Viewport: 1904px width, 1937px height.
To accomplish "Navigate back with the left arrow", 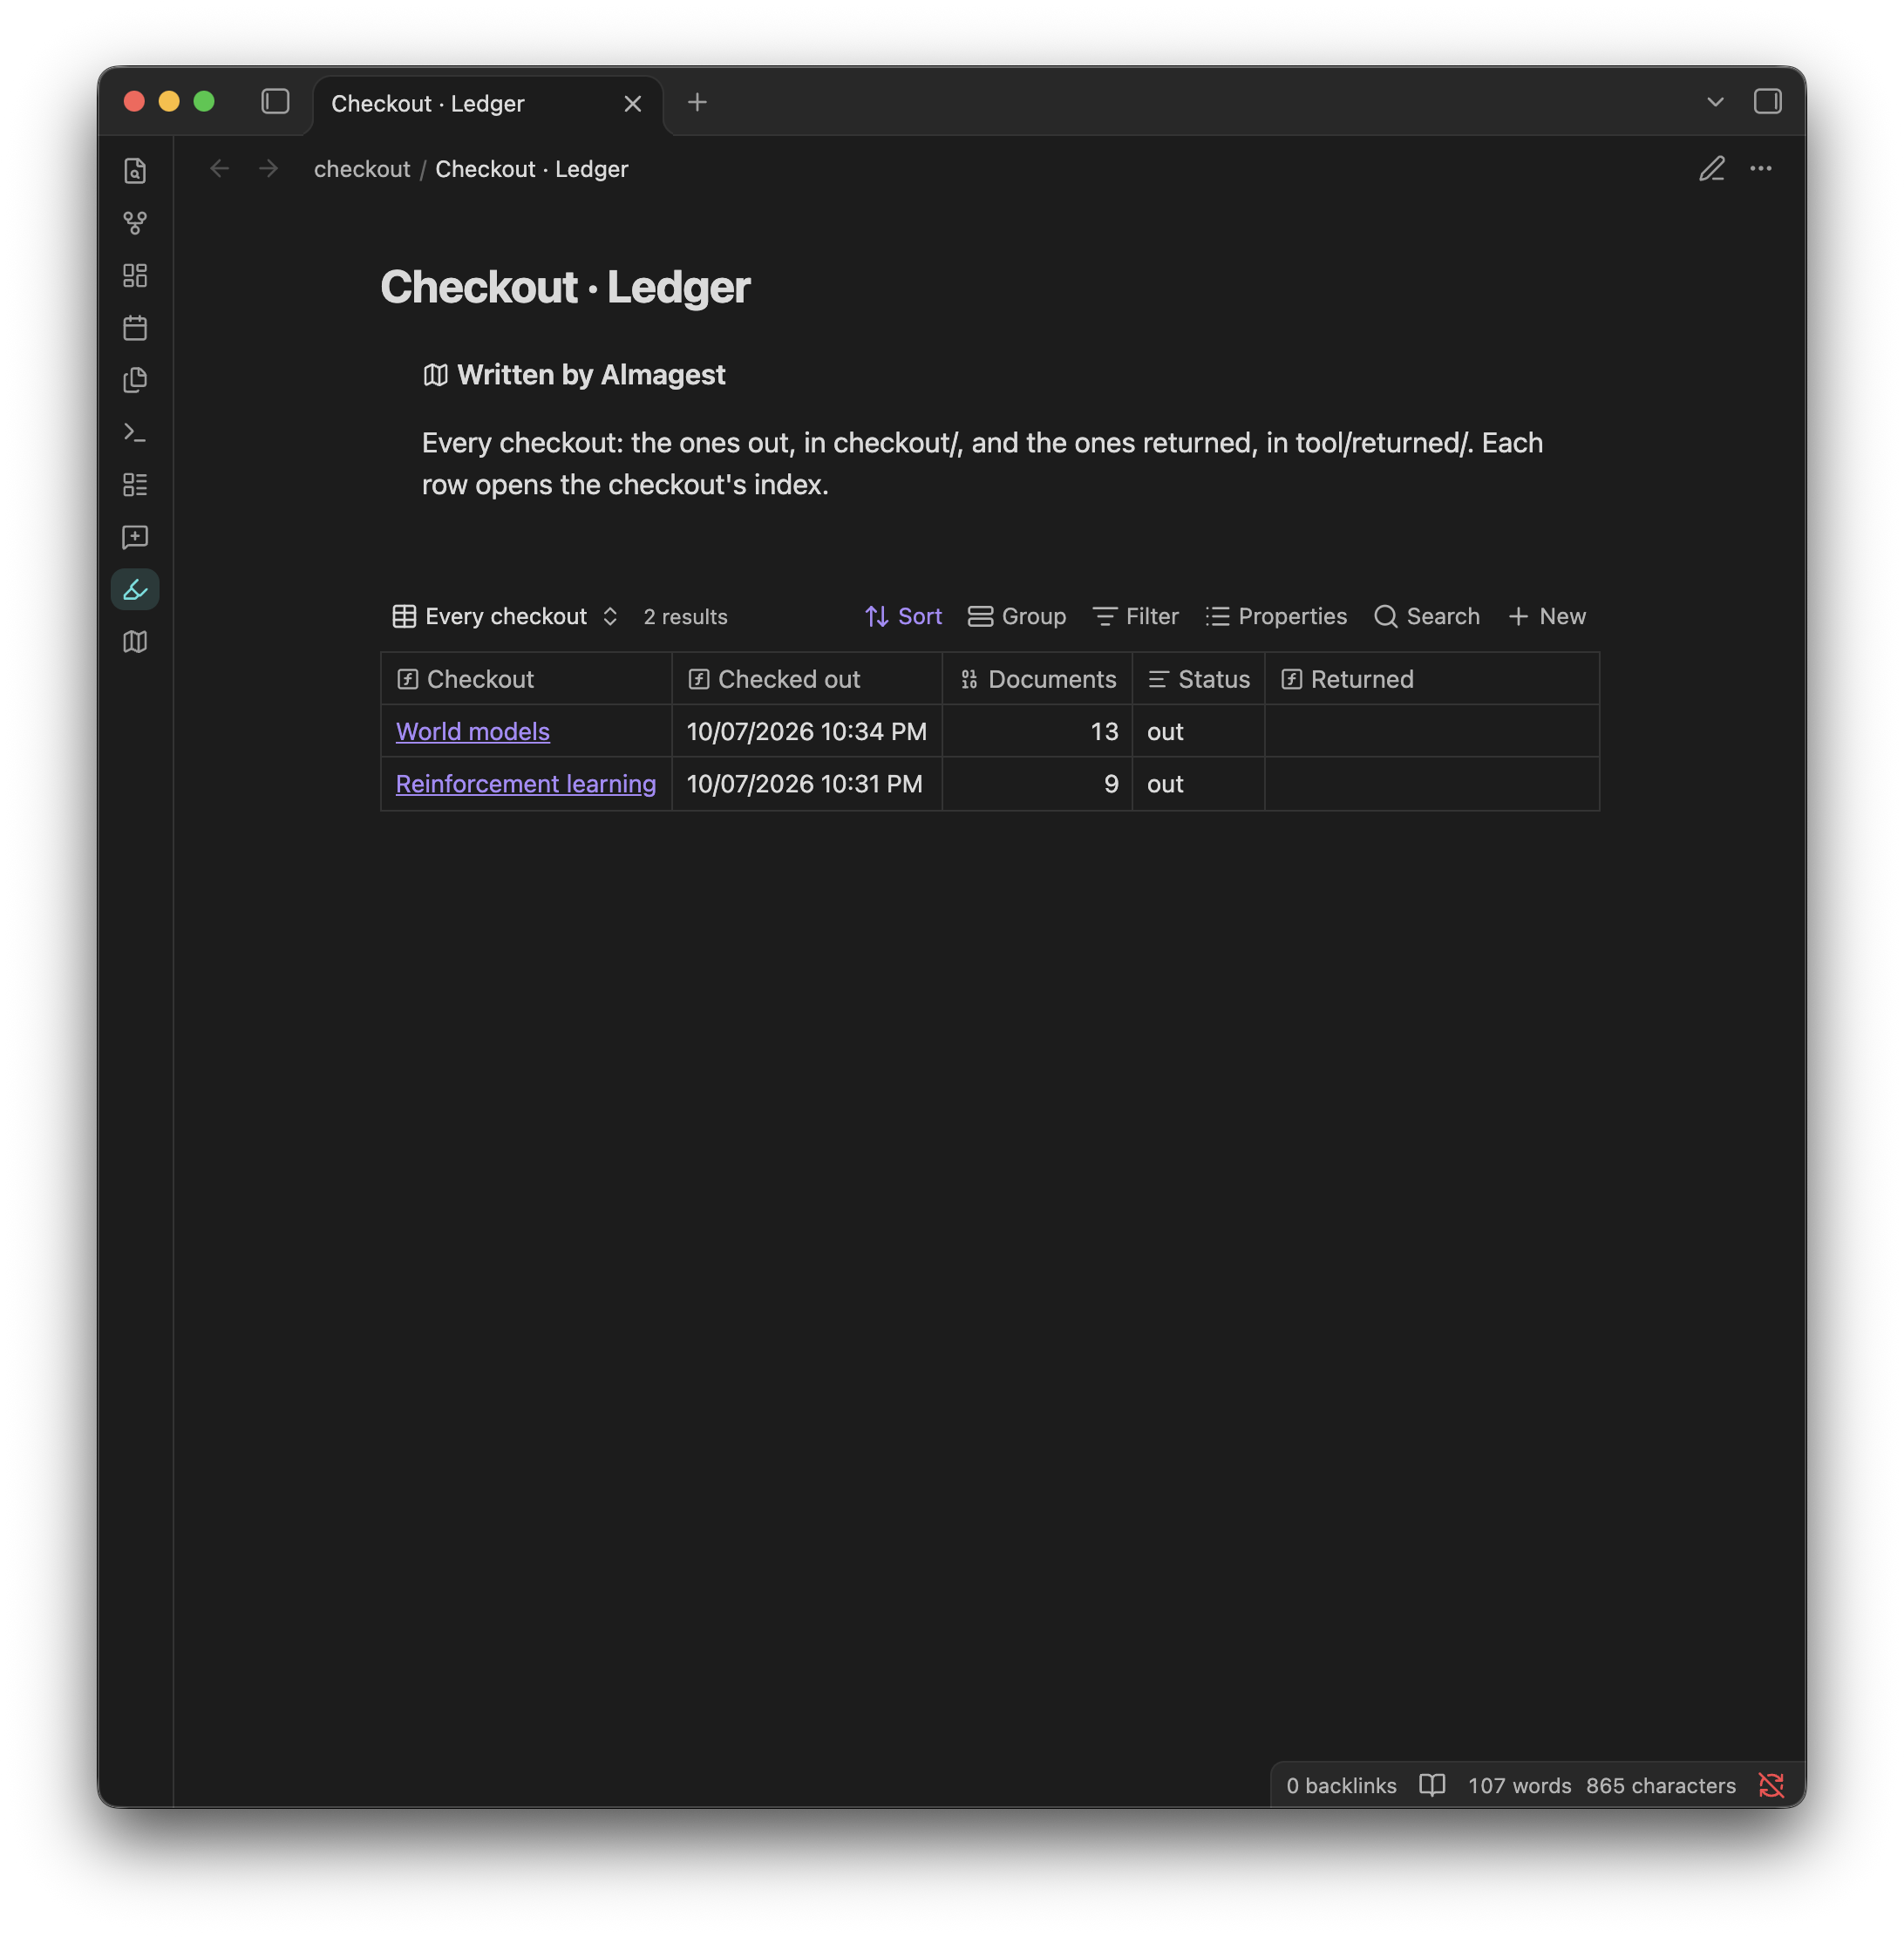I will tap(220, 169).
